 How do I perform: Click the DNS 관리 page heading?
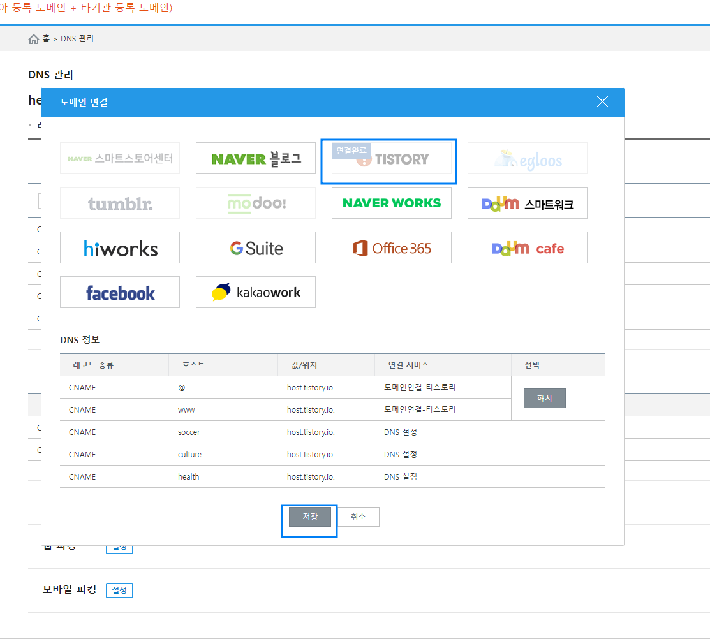pos(51,75)
